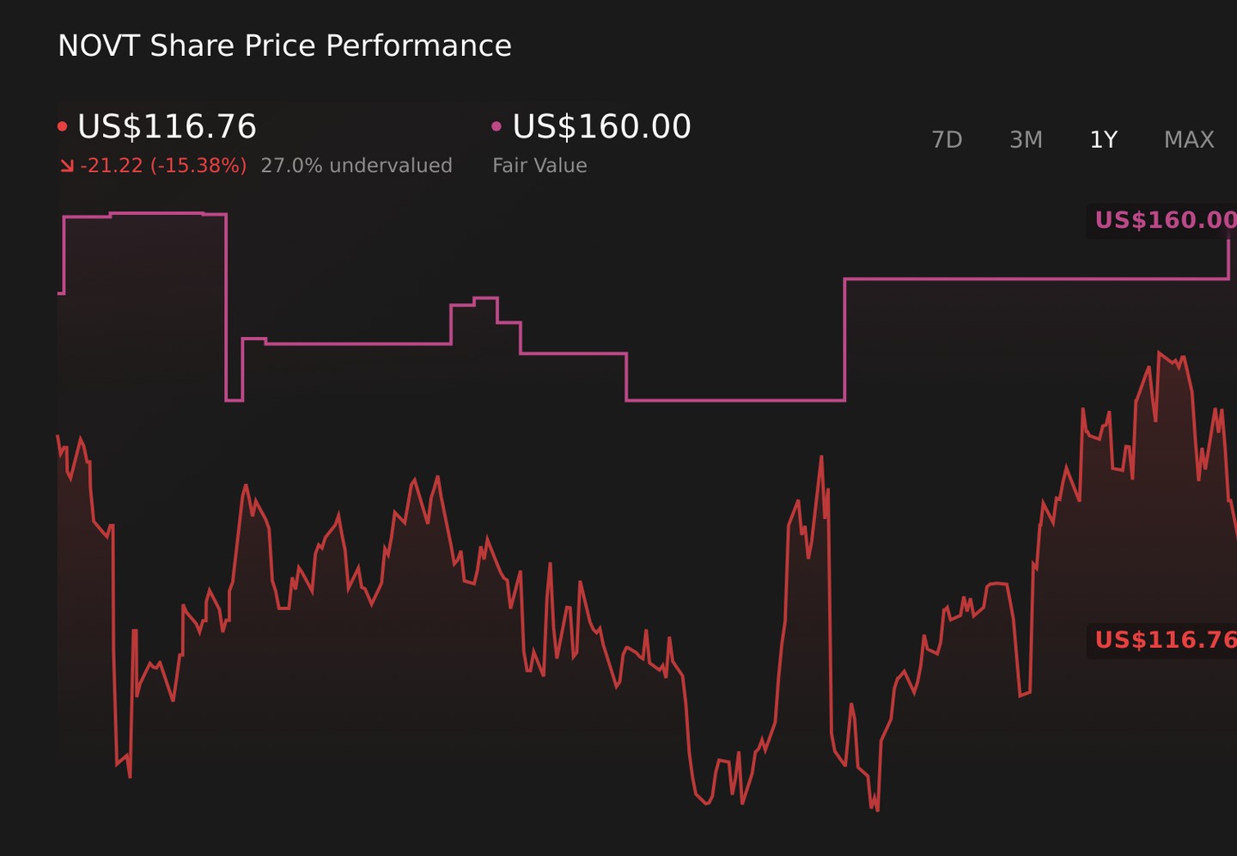Image resolution: width=1237 pixels, height=856 pixels.
Task: Click the 27.0% undervalued text
Action: click(356, 165)
